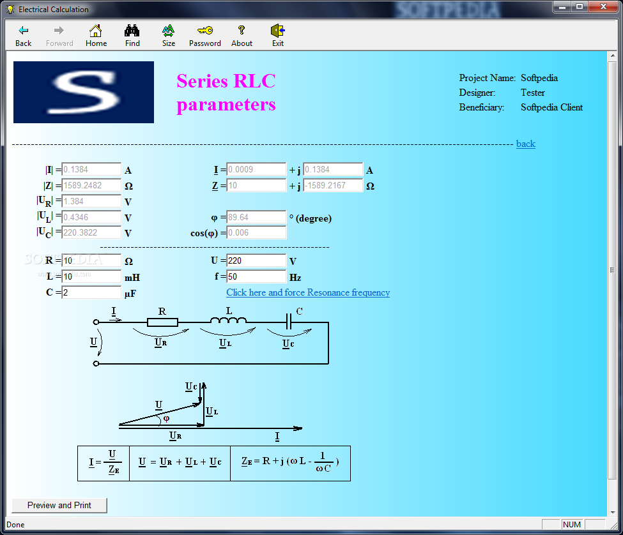Select the φ phase angle output field
The height and width of the screenshot is (535, 623).
tap(256, 217)
